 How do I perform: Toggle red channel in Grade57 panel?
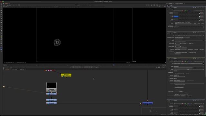pos(183,11)
